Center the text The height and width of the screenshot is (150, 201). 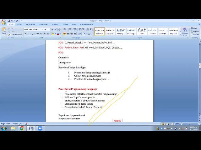click(68, 34)
